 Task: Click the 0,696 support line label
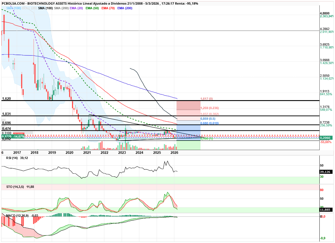(6, 123)
